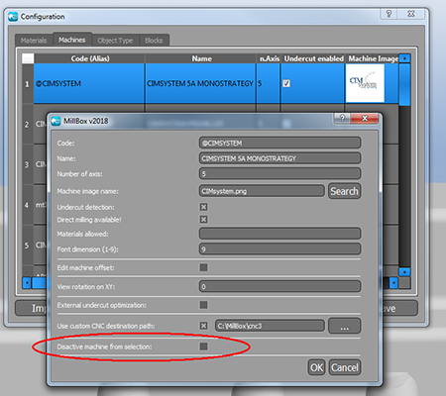Screen dimensions: 446x396
Task: Close the MillBox v2018 dialog
Action: 365,118
